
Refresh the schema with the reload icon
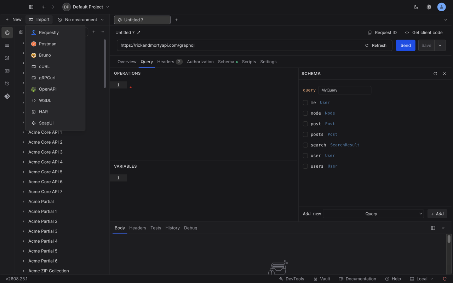435,74
